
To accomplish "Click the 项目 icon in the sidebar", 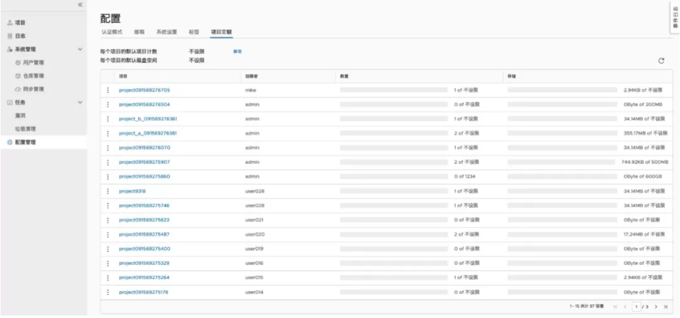I will point(9,23).
